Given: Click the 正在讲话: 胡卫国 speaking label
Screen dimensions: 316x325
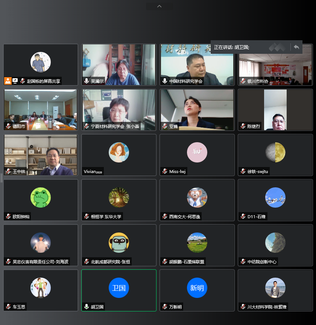Looking at the screenshot, I should coord(232,47).
